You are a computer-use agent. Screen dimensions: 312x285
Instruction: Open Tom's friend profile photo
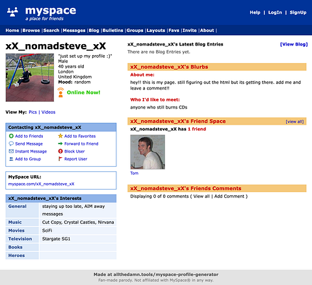[x=148, y=152]
